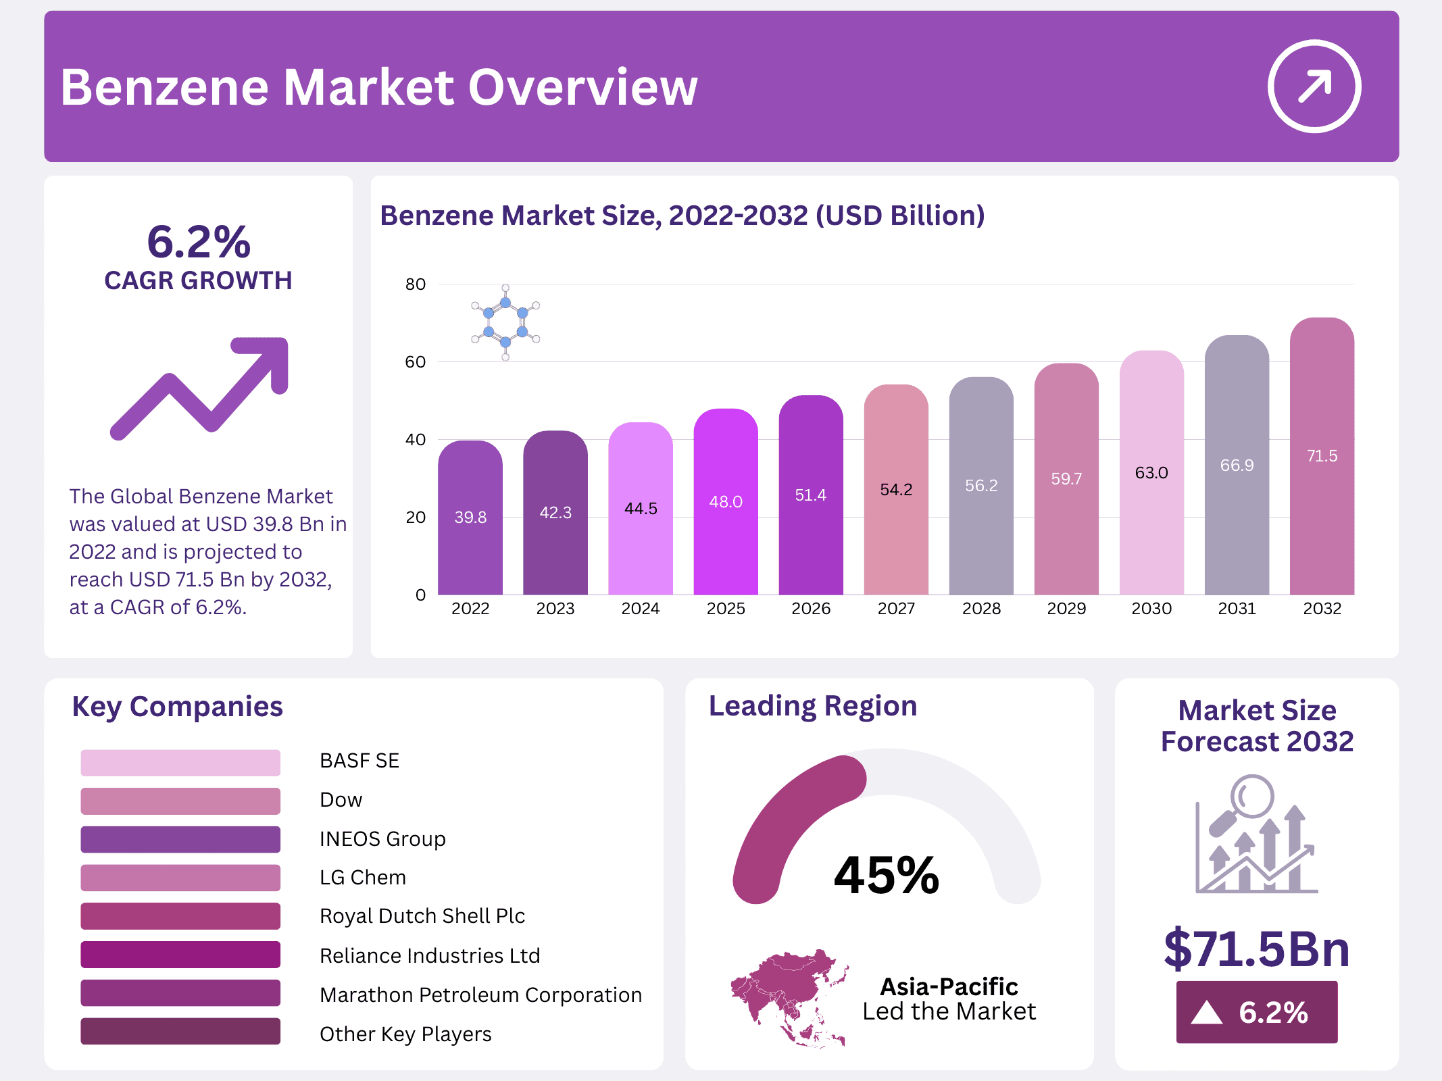This screenshot has height=1081, width=1442.
Task: Click the Key Companies heading
Action: [177, 707]
